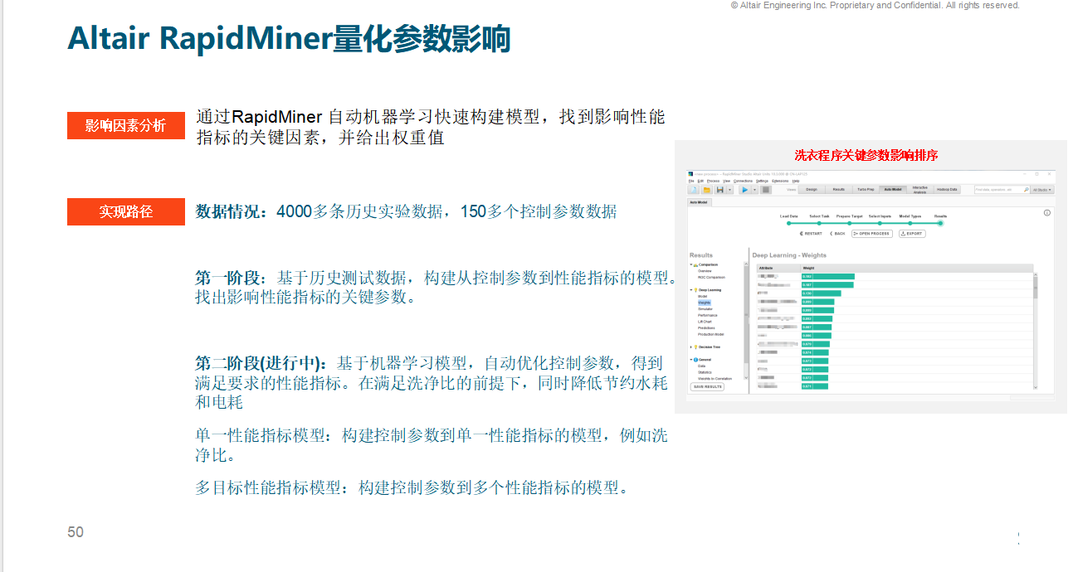Select Statistics under General
The image size is (1073, 572).
click(x=705, y=372)
